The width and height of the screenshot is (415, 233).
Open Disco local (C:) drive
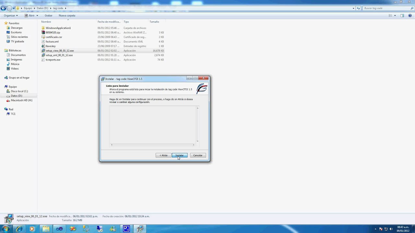coord(19,91)
